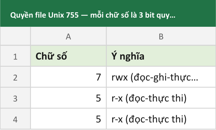Screen dimensions: 216x130
Task: Select cell A3 with value 5
Action: pyautogui.click(x=68, y=98)
